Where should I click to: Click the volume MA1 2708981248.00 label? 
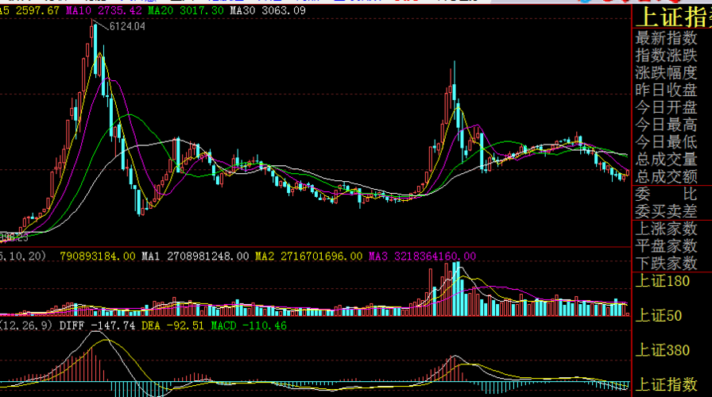pyautogui.click(x=195, y=256)
